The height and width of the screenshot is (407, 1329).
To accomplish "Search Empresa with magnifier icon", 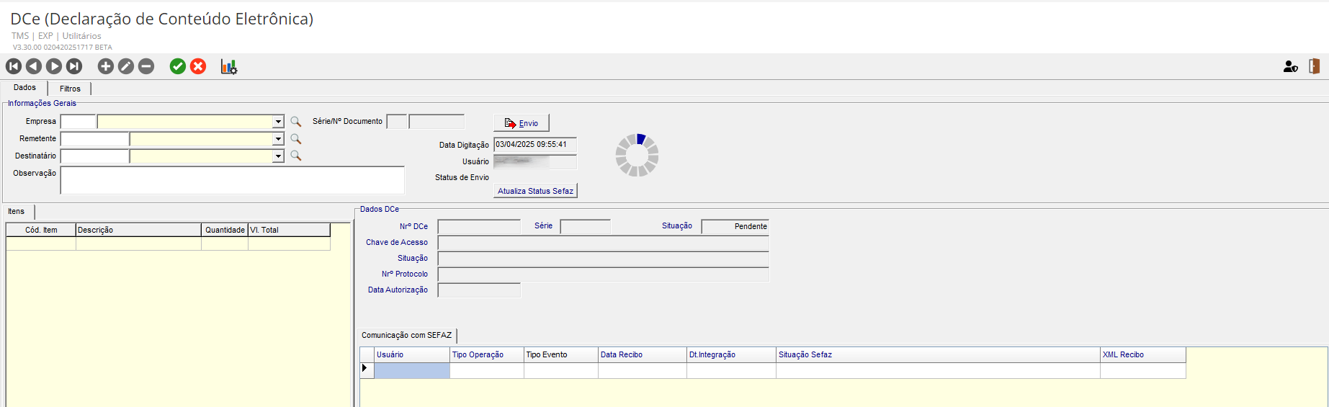I will (x=295, y=122).
